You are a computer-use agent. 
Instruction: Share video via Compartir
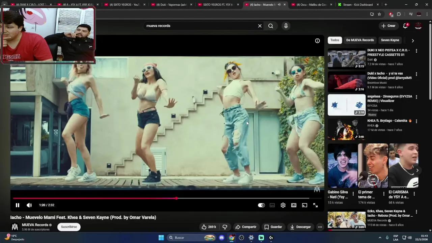246,227
